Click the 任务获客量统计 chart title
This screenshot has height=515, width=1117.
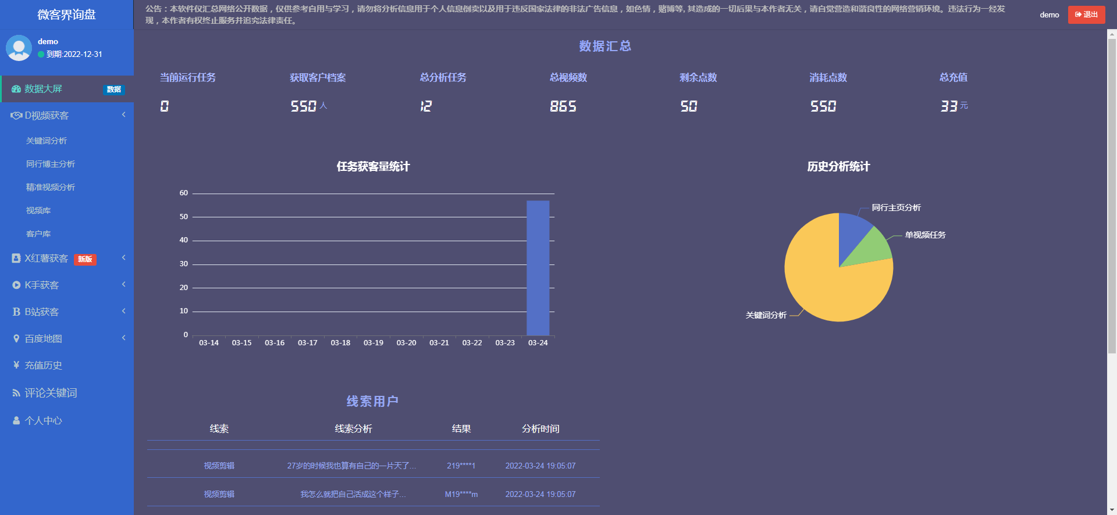click(373, 167)
